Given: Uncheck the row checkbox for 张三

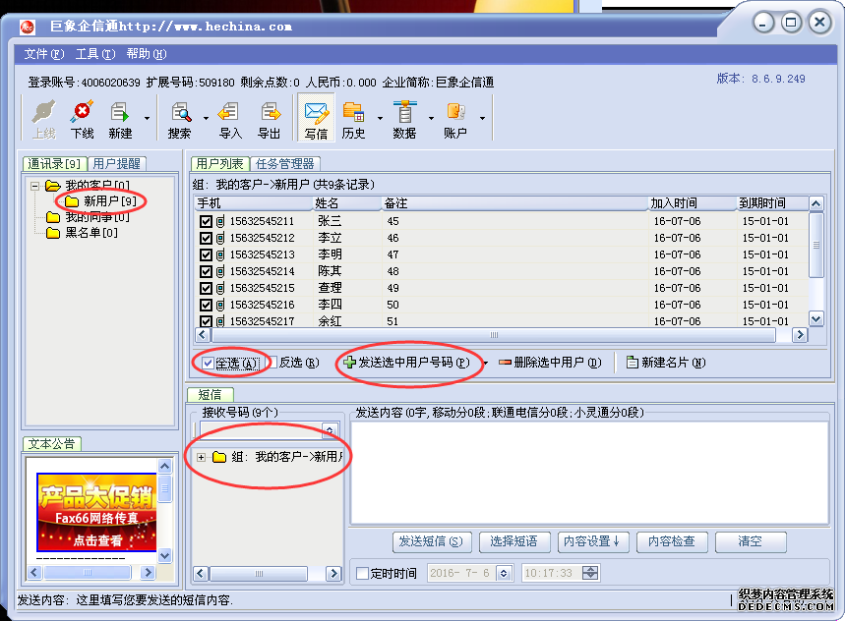Looking at the screenshot, I should point(206,222).
